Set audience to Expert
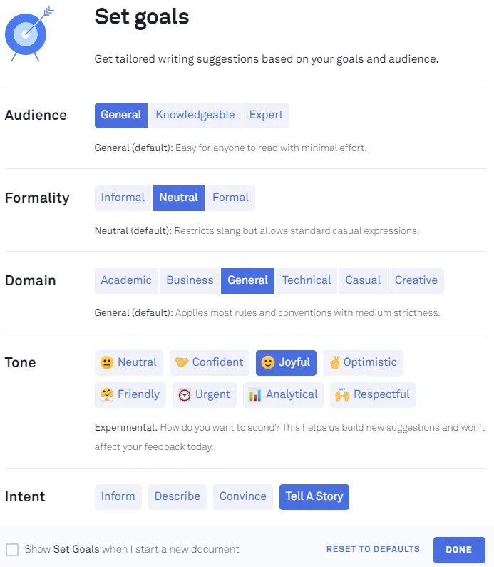 click(x=266, y=115)
